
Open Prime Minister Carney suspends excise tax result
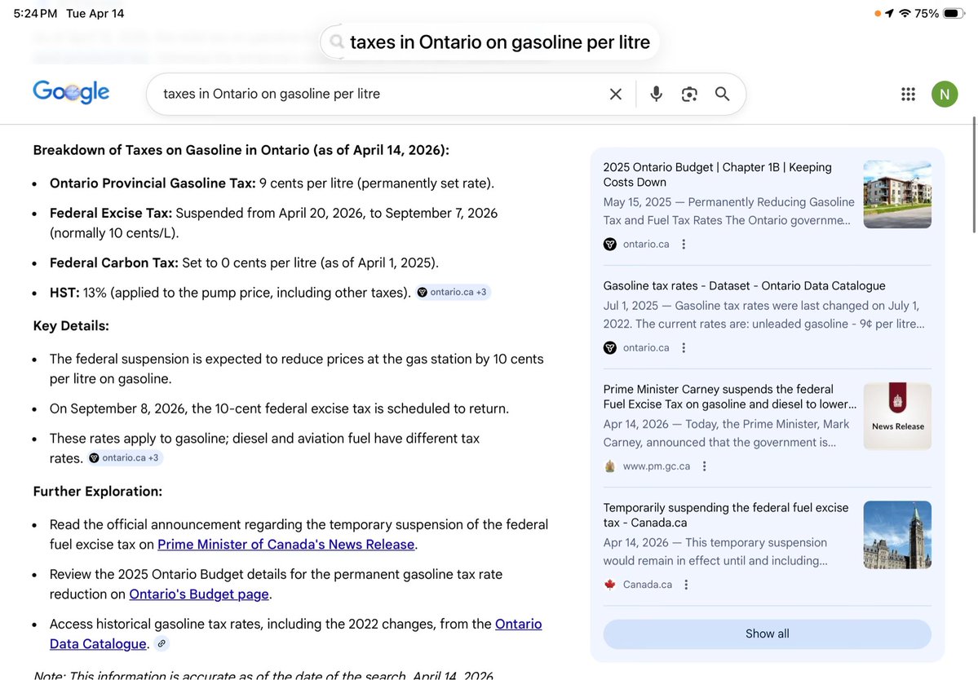(x=730, y=396)
